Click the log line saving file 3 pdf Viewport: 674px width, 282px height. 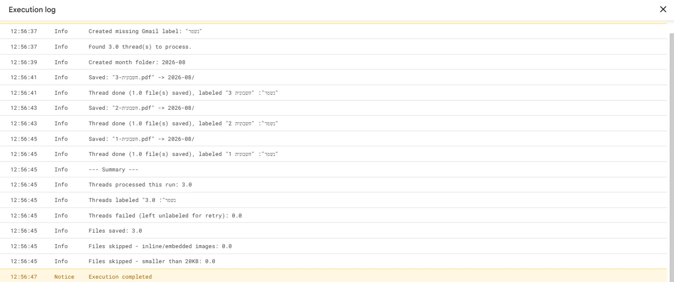click(334, 78)
